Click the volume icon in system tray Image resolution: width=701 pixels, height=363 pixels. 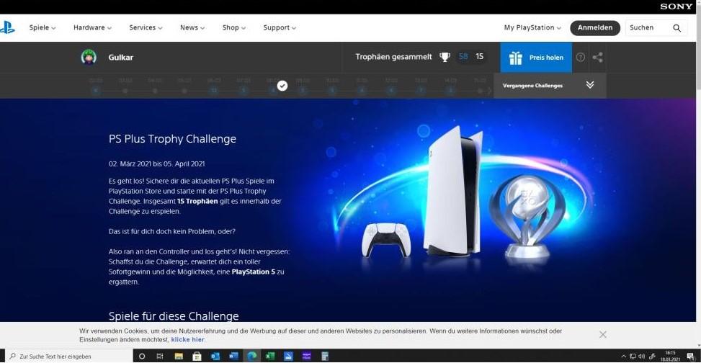(x=641, y=357)
